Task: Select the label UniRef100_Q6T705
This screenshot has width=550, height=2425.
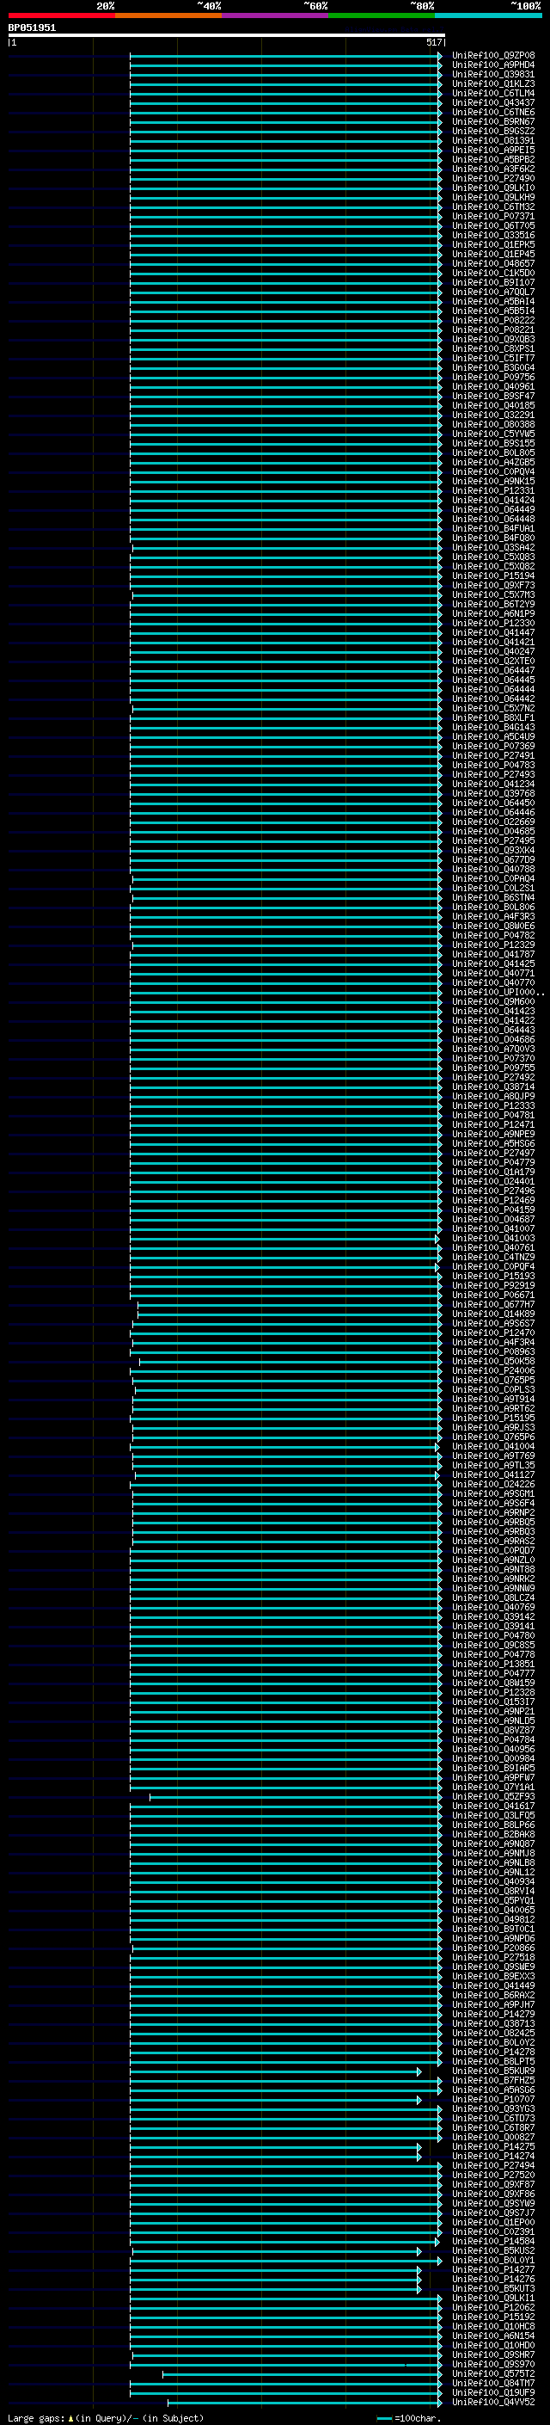Action: (x=493, y=226)
